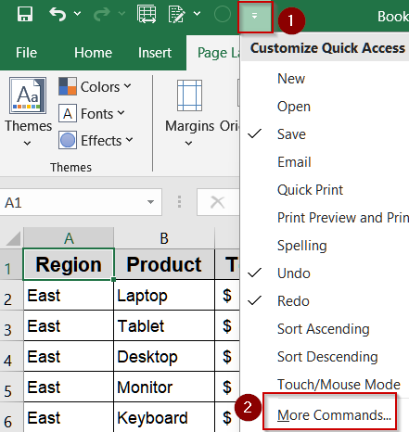Click the theme Fonts A icon
409x432 pixels.
point(68,113)
